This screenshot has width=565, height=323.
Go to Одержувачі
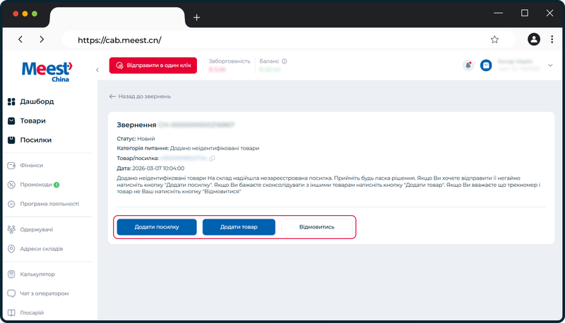(37, 229)
